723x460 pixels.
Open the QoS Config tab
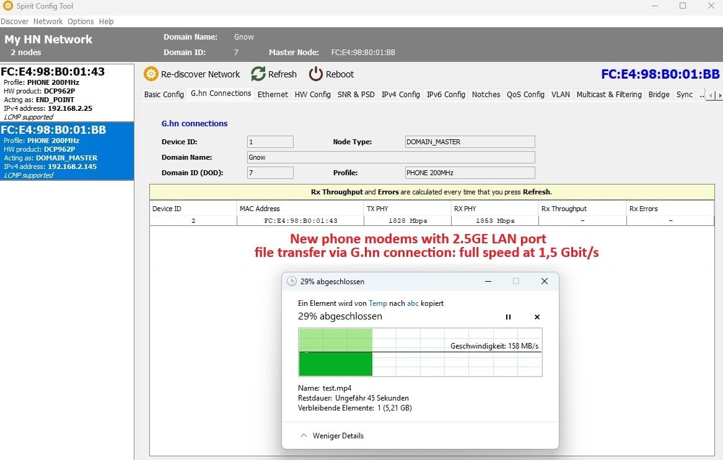click(x=525, y=95)
